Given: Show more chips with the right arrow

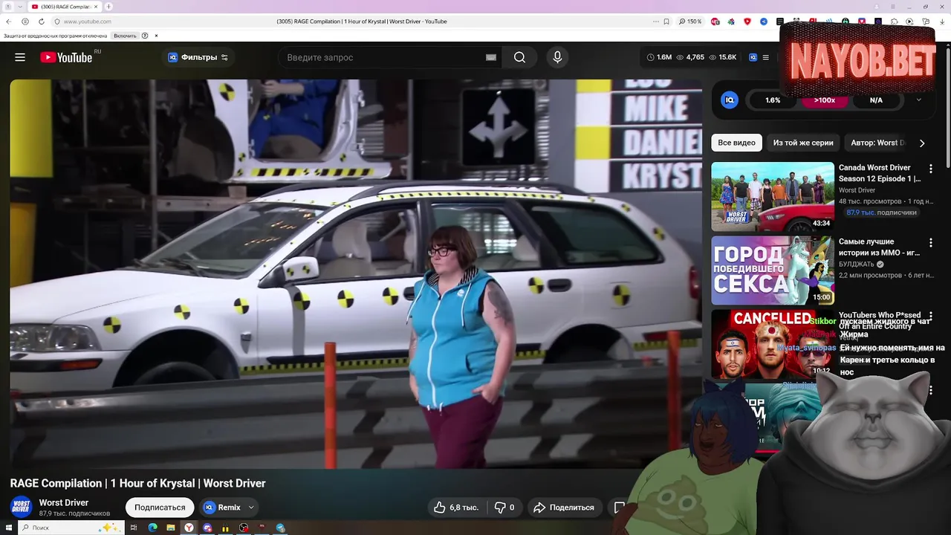Looking at the screenshot, I should tap(922, 143).
